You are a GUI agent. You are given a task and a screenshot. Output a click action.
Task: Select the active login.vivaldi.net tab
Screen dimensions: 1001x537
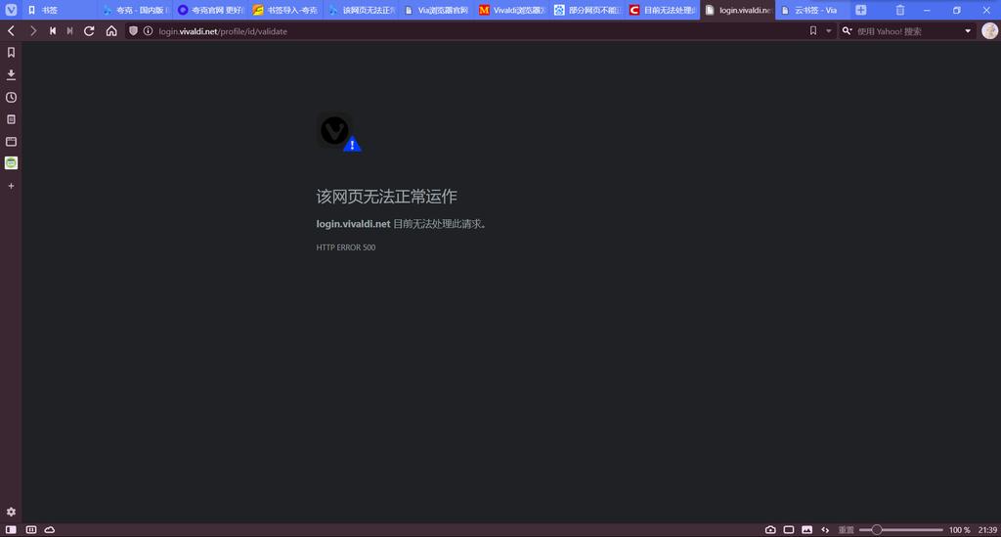[737, 10]
